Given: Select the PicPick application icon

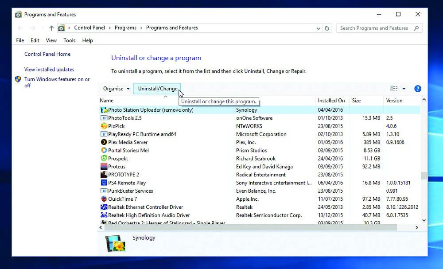Looking at the screenshot, I should (104, 126).
